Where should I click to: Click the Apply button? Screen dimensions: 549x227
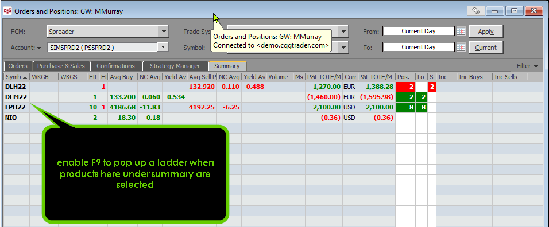click(x=486, y=32)
